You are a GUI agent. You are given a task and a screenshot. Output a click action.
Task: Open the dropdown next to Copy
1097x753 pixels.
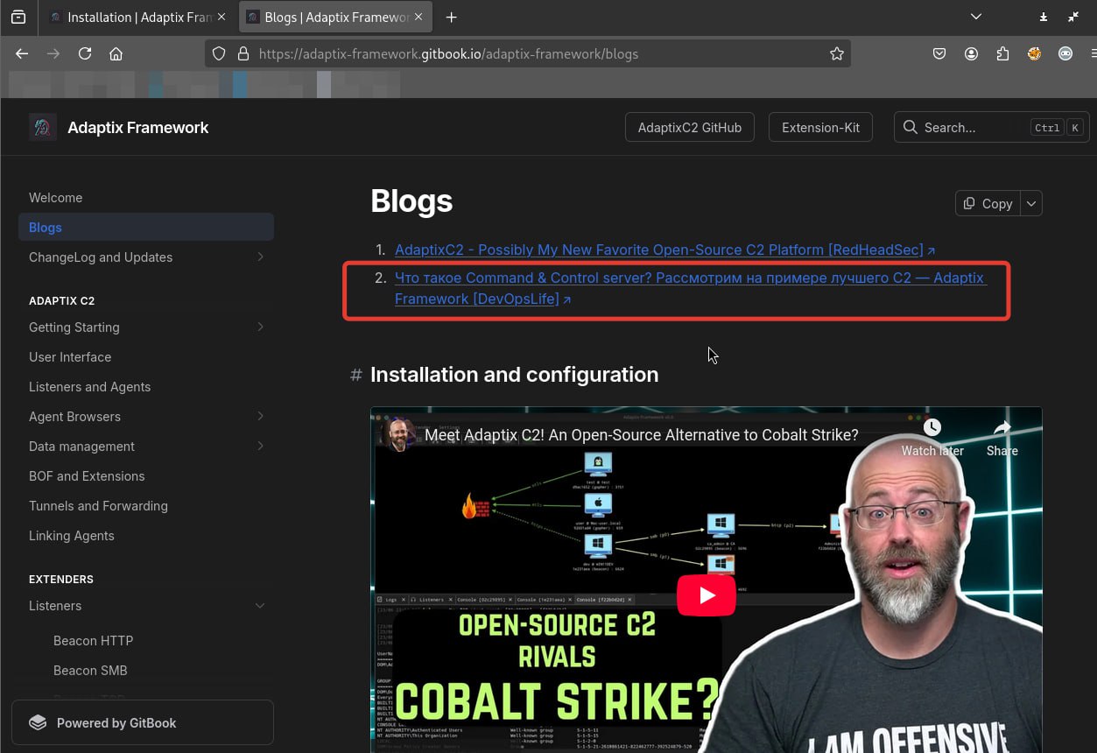(1031, 203)
